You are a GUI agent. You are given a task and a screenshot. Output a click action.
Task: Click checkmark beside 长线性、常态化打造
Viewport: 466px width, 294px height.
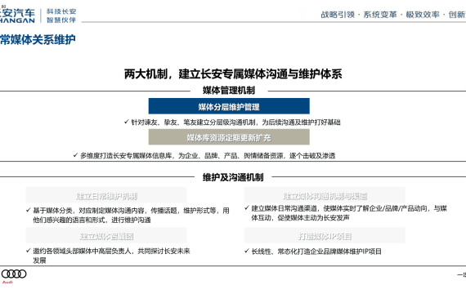247,251
